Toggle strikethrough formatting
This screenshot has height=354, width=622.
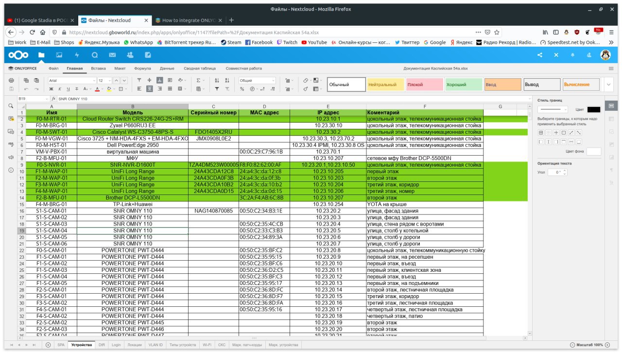[x=77, y=89]
